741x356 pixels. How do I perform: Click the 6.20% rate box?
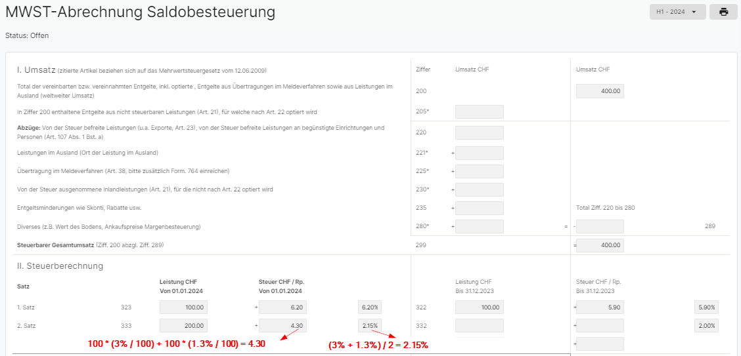[x=370, y=307]
